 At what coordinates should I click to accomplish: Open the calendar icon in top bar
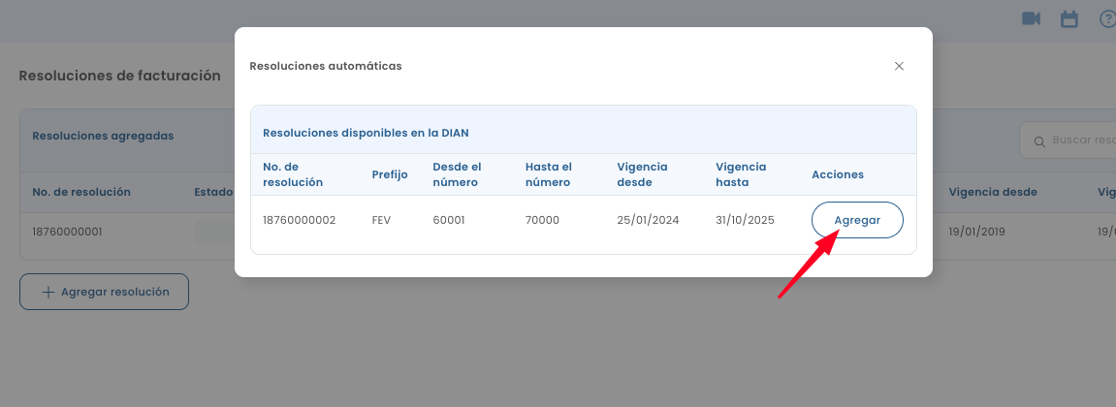click(1069, 19)
